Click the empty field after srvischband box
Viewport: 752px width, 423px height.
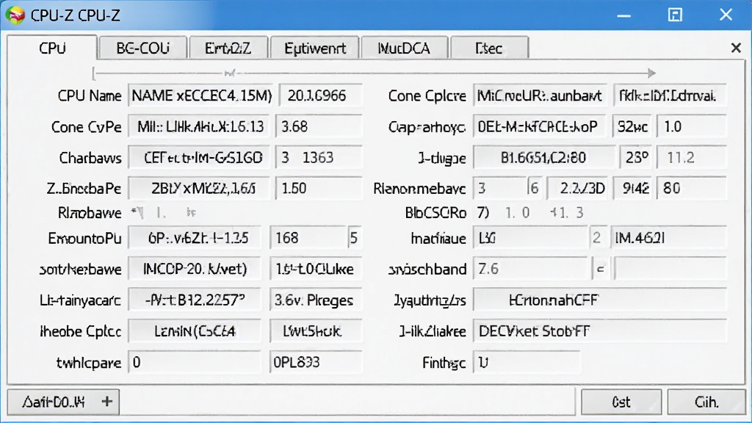click(x=670, y=269)
